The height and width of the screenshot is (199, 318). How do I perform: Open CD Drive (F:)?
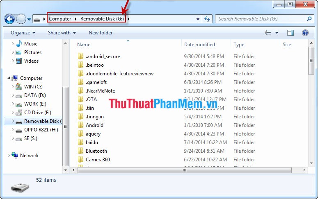(37, 113)
